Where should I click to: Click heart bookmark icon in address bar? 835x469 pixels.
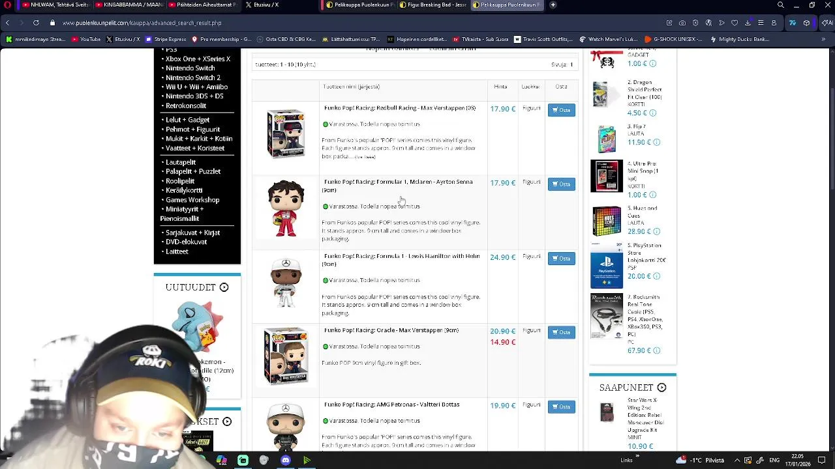[x=735, y=23]
